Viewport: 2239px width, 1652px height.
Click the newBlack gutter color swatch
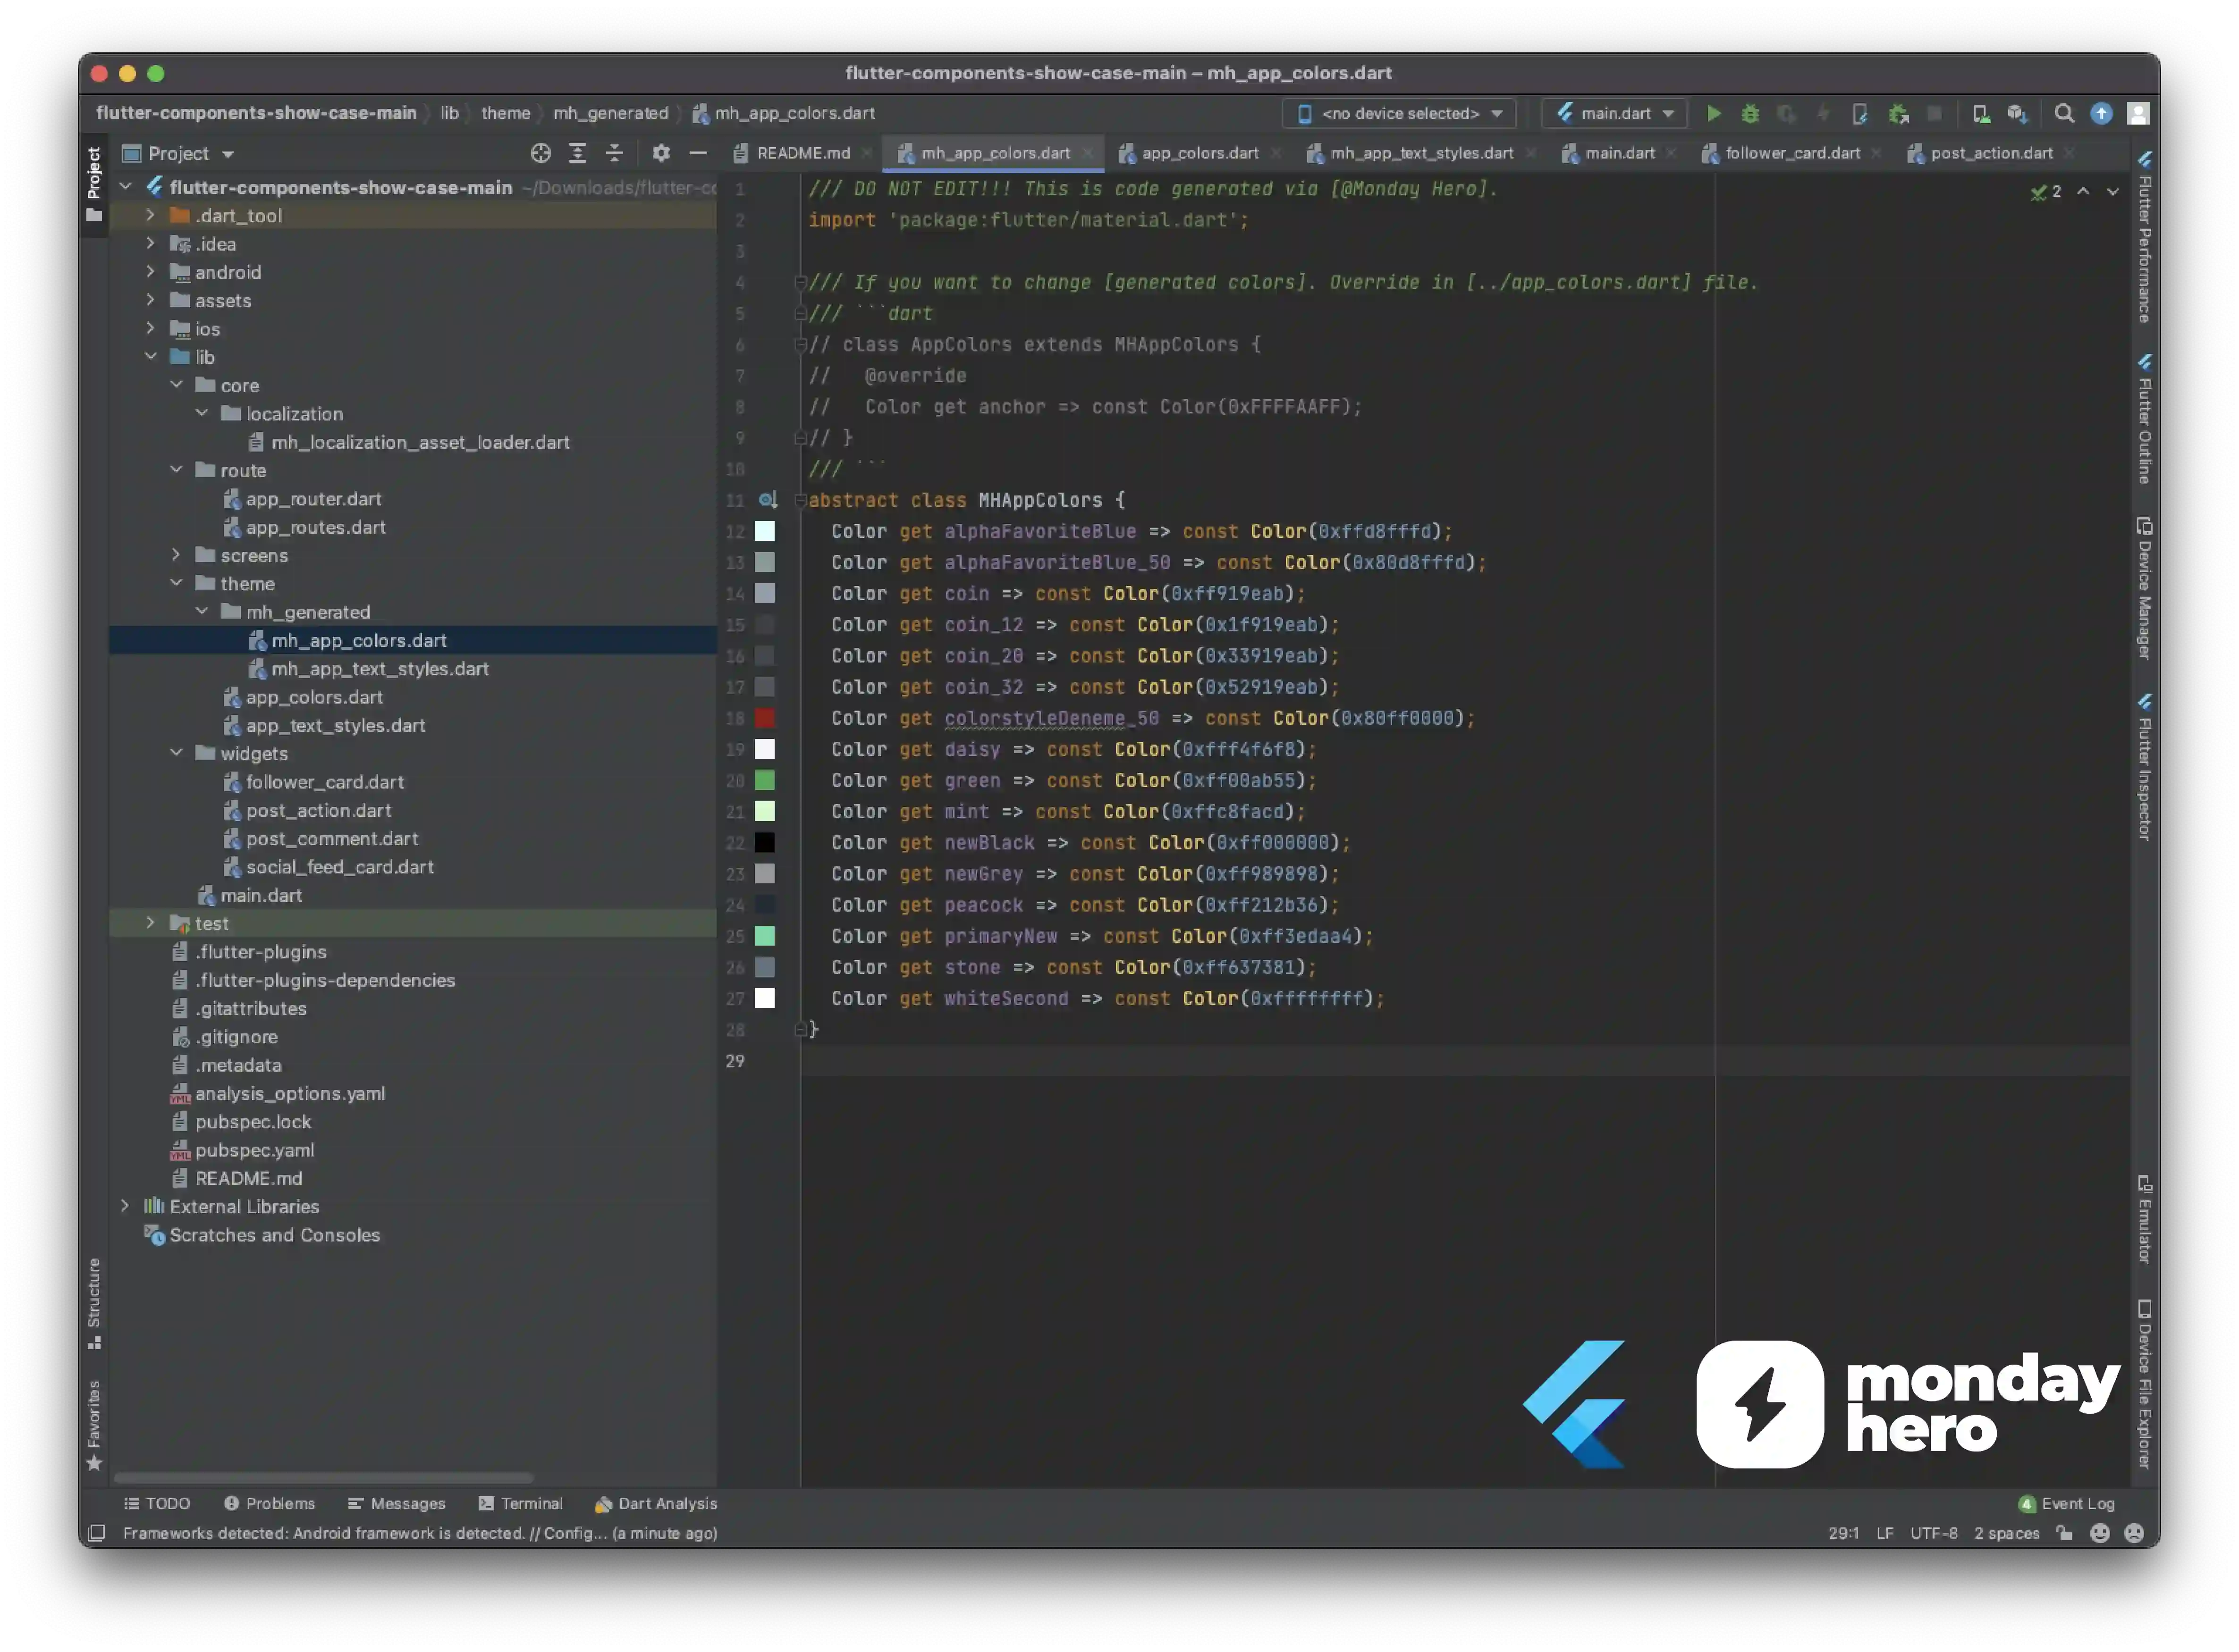(765, 843)
